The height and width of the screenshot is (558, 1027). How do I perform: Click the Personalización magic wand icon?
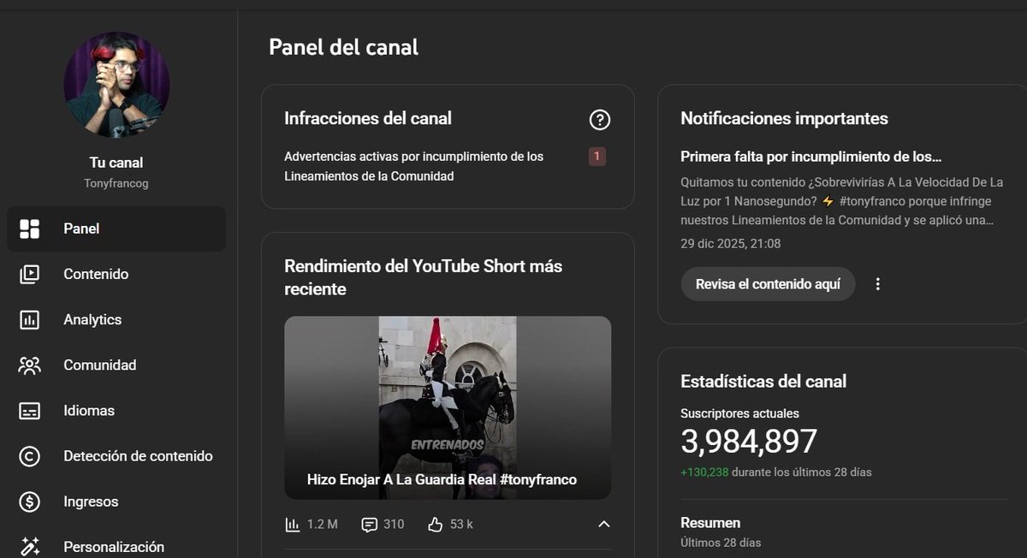click(30, 546)
